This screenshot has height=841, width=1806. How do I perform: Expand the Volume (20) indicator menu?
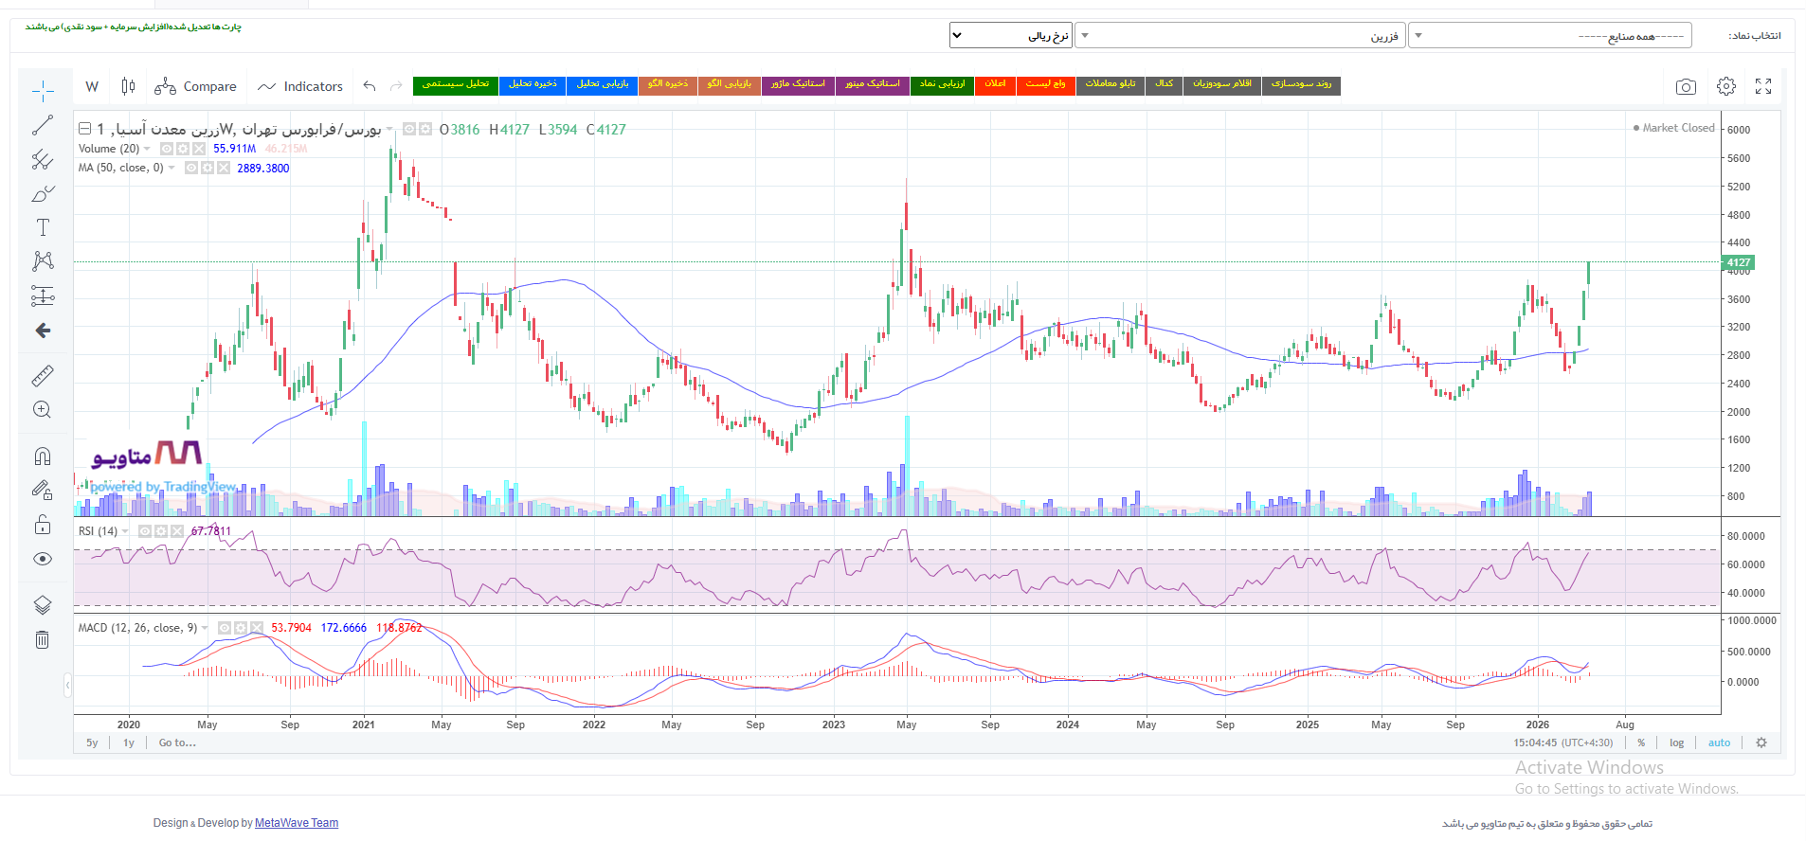147,149
